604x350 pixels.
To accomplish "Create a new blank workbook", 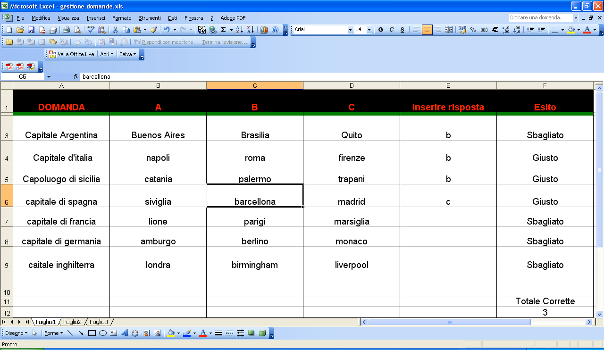I will pyautogui.click(x=9, y=30).
